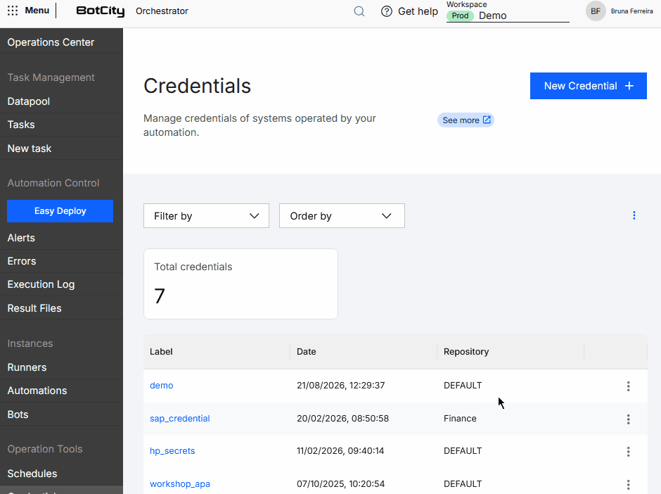Click the date 07/10/2025, 10:20:54
The height and width of the screenshot is (494, 661).
340,484
